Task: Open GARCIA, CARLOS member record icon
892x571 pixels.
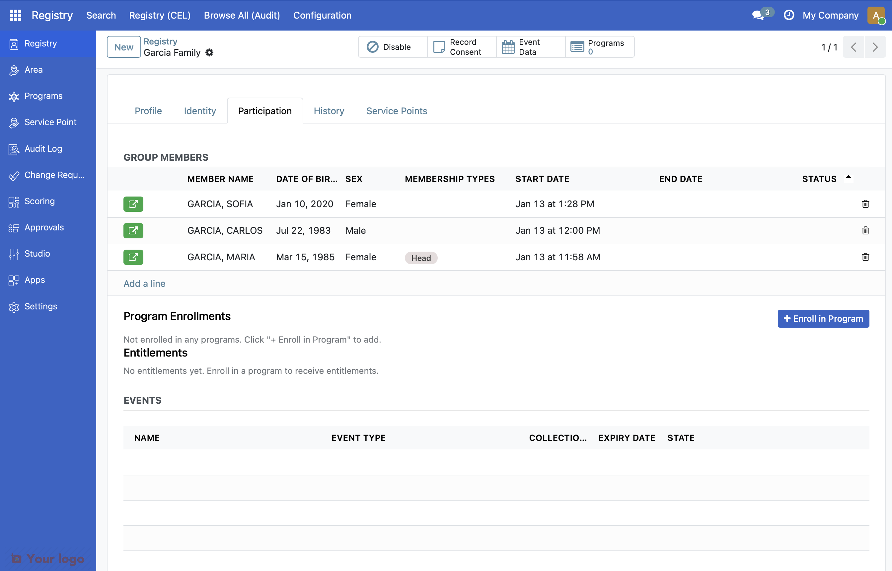Action: (133, 230)
